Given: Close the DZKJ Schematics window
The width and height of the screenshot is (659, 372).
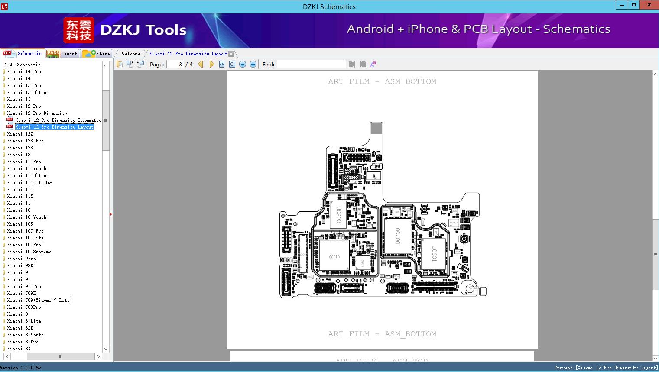Looking at the screenshot, I should tap(649, 5).
